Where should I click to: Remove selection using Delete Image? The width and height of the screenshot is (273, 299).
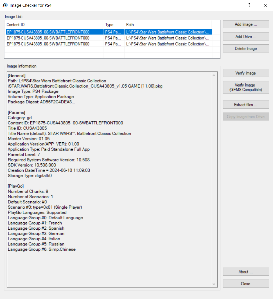[246, 49]
